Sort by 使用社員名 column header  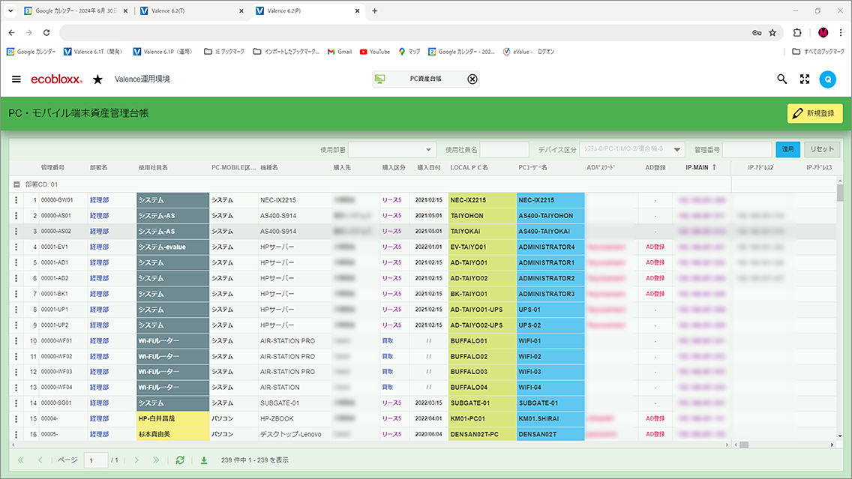coord(153,167)
